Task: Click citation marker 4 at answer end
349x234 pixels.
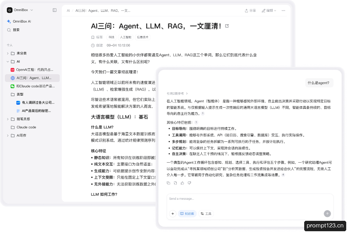Action: (x=283, y=175)
